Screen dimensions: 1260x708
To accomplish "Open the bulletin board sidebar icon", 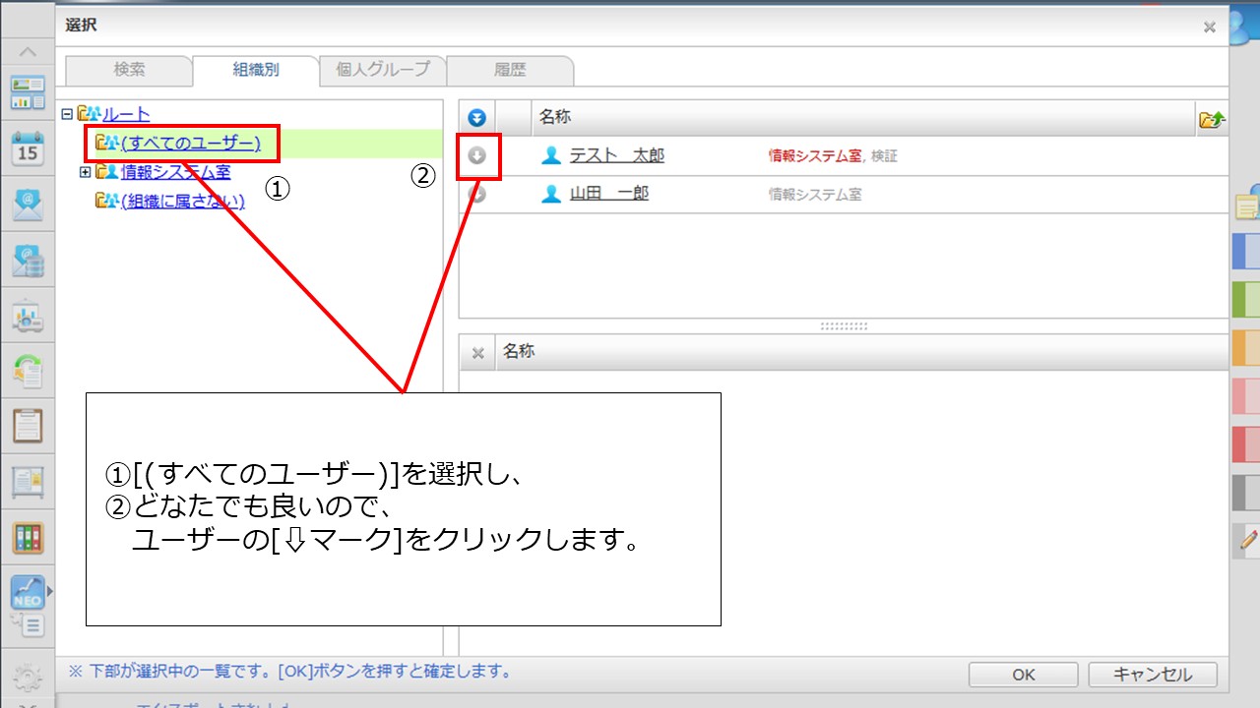I will pos(28,482).
